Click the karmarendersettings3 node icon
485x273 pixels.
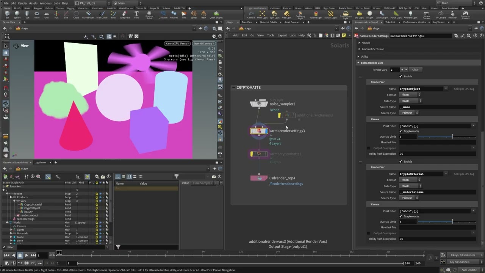pyautogui.click(x=259, y=131)
